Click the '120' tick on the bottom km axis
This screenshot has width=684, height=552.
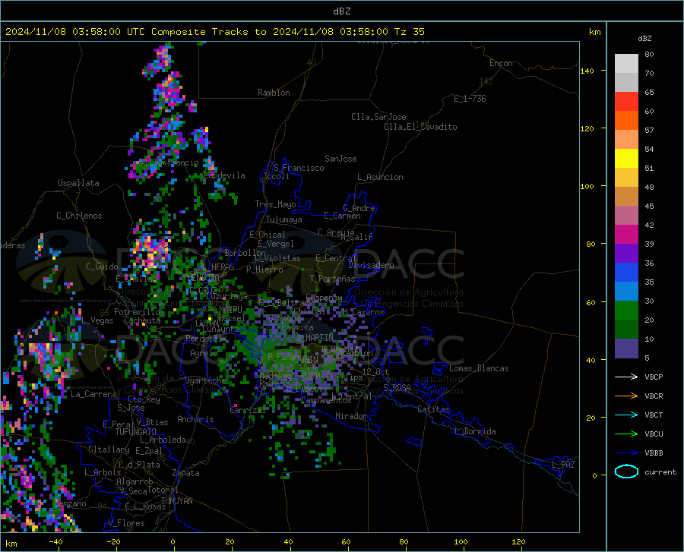click(518, 541)
